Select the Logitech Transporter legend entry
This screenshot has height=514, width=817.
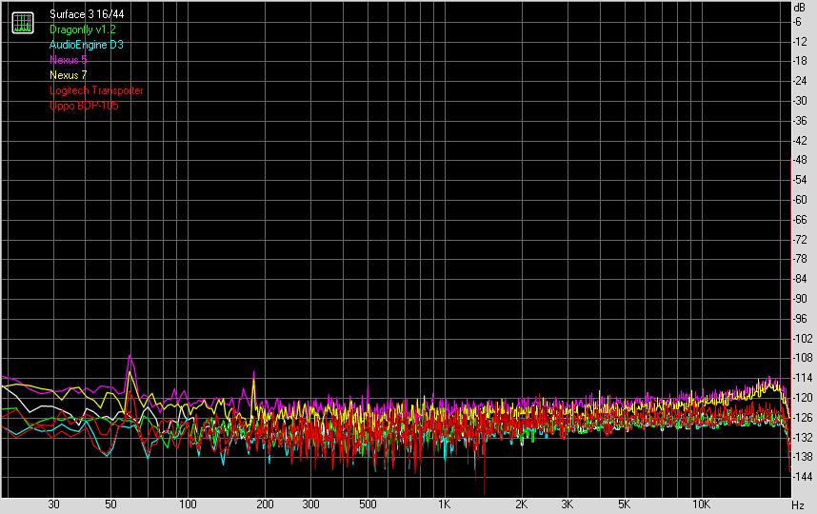point(96,90)
